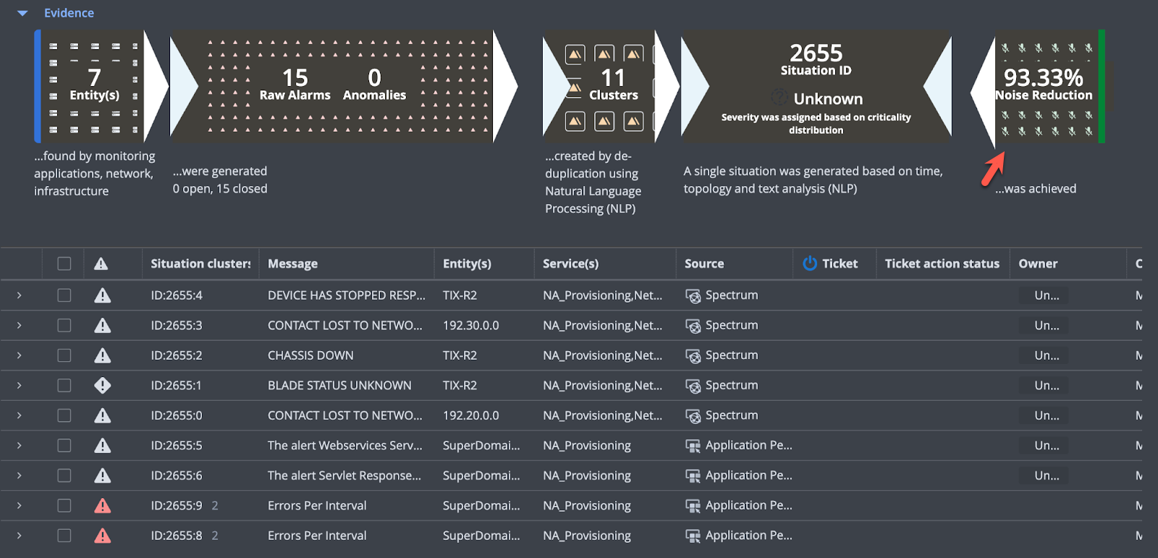
Task: Select the checkbox for ID:2655:4
Action: pos(64,295)
